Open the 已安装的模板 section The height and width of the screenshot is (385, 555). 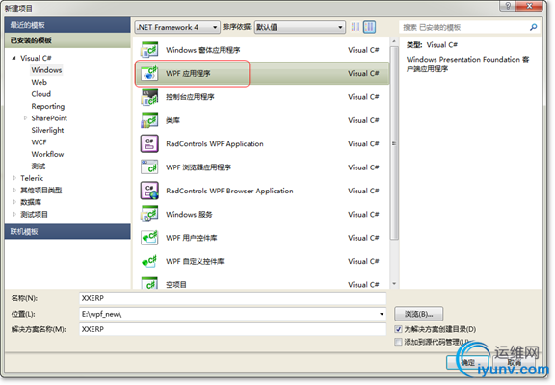[x=67, y=40]
